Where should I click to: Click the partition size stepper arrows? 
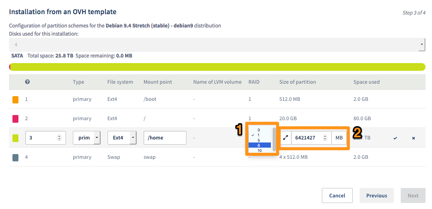tap(325, 138)
